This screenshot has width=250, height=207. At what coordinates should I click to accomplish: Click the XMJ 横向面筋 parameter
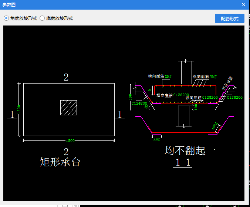(x=168, y=77)
